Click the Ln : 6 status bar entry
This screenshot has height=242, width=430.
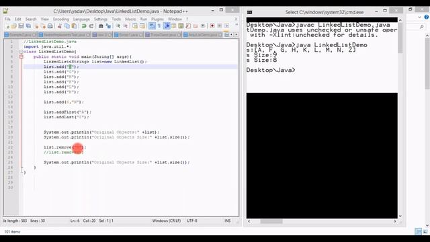[75, 220]
